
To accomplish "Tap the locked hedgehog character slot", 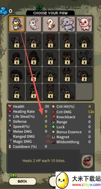I will coord(17,75).
